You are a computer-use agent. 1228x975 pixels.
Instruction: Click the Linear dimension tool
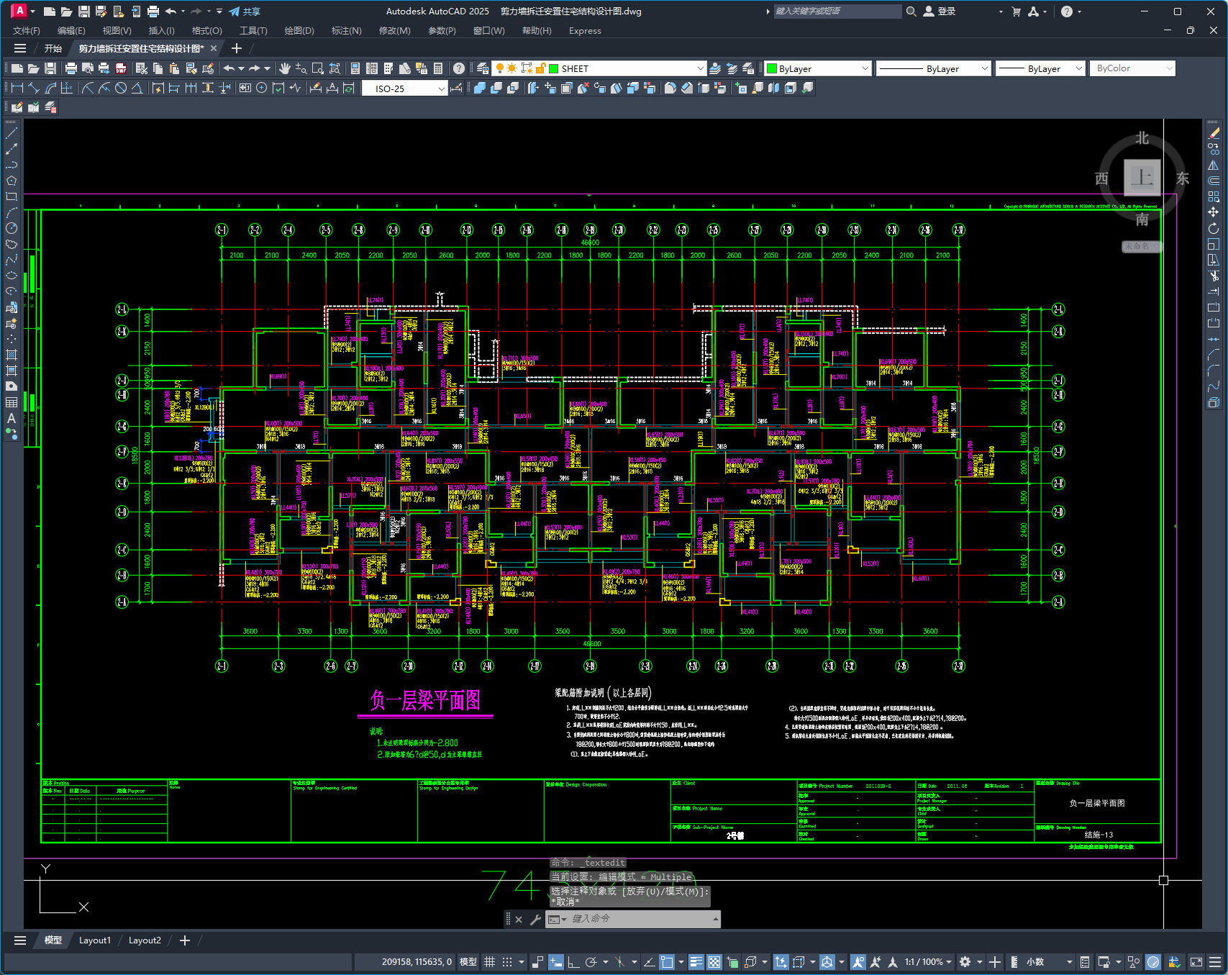point(17,88)
